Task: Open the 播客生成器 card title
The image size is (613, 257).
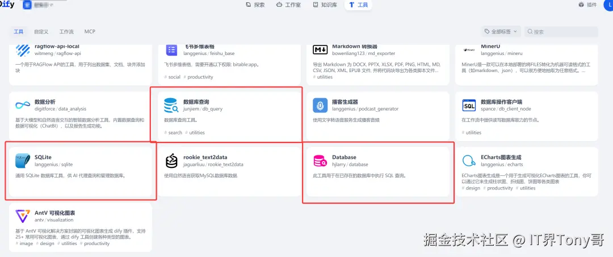Action: pyautogui.click(x=345, y=102)
